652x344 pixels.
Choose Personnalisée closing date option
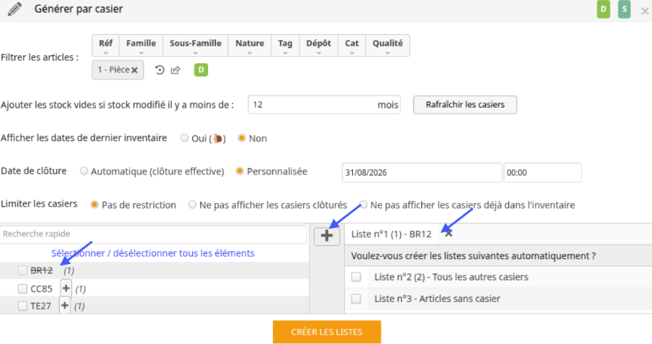239,171
